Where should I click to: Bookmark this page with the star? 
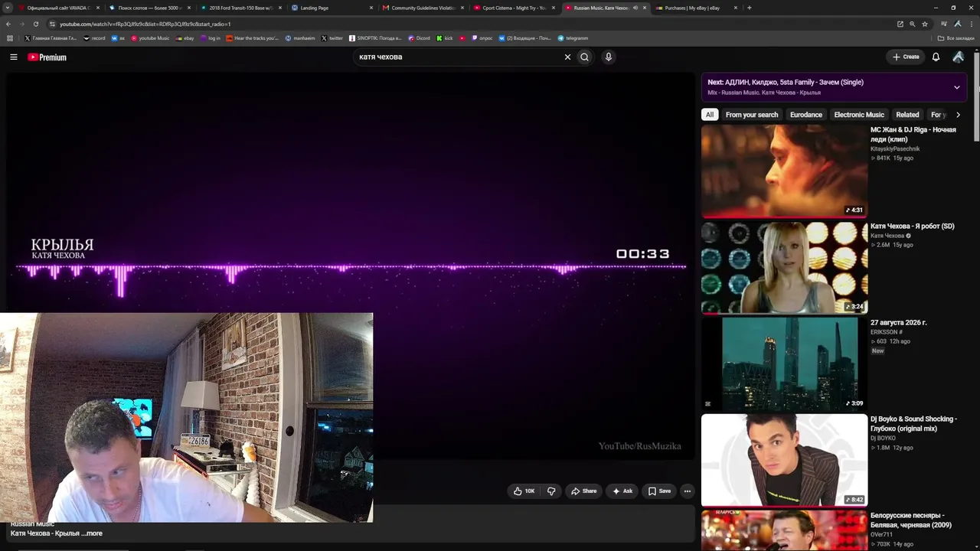[x=925, y=24]
